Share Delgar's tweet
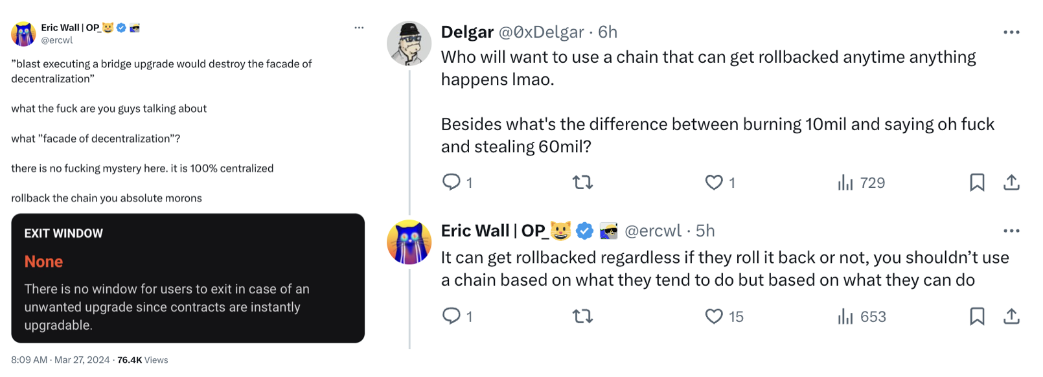This screenshot has height=377, width=1043. coord(1011,183)
